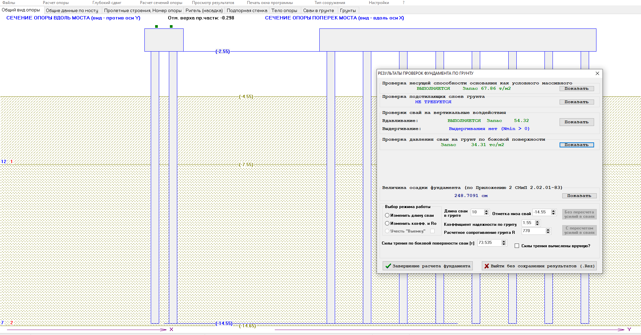This screenshot has width=641, height=335.
Task: Open the 'Настройки' menu
Action: 379,3
